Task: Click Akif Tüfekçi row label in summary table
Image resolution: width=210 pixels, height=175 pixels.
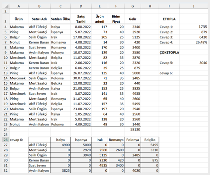Action: tap(39, 145)
